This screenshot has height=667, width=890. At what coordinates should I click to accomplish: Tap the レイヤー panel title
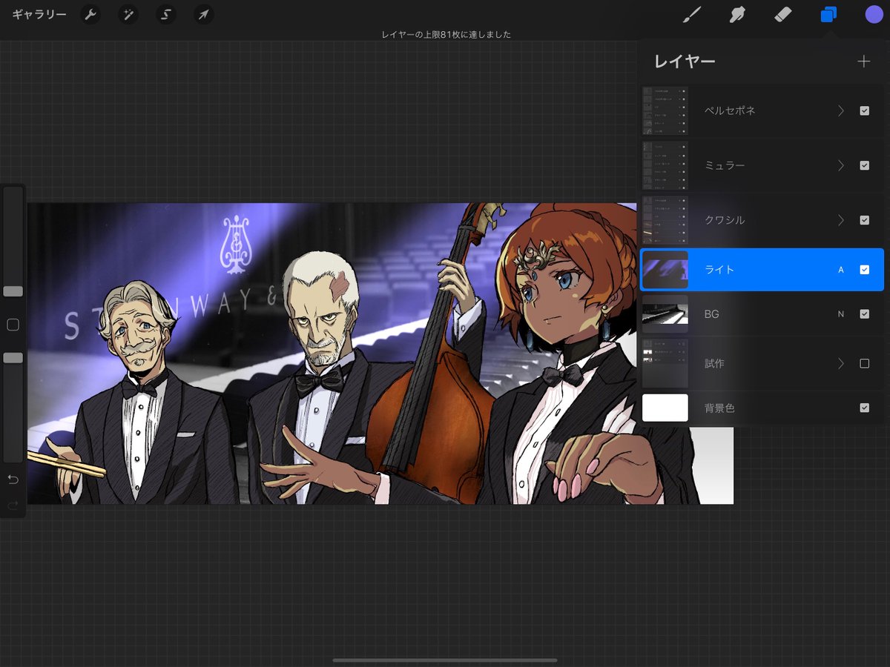pos(685,62)
